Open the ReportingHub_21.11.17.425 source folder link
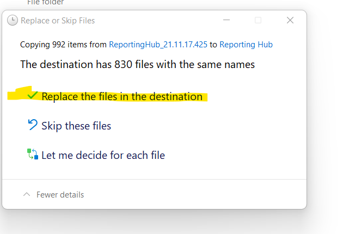The height and width of the screenshot is (234, 343). coord(158,45)
